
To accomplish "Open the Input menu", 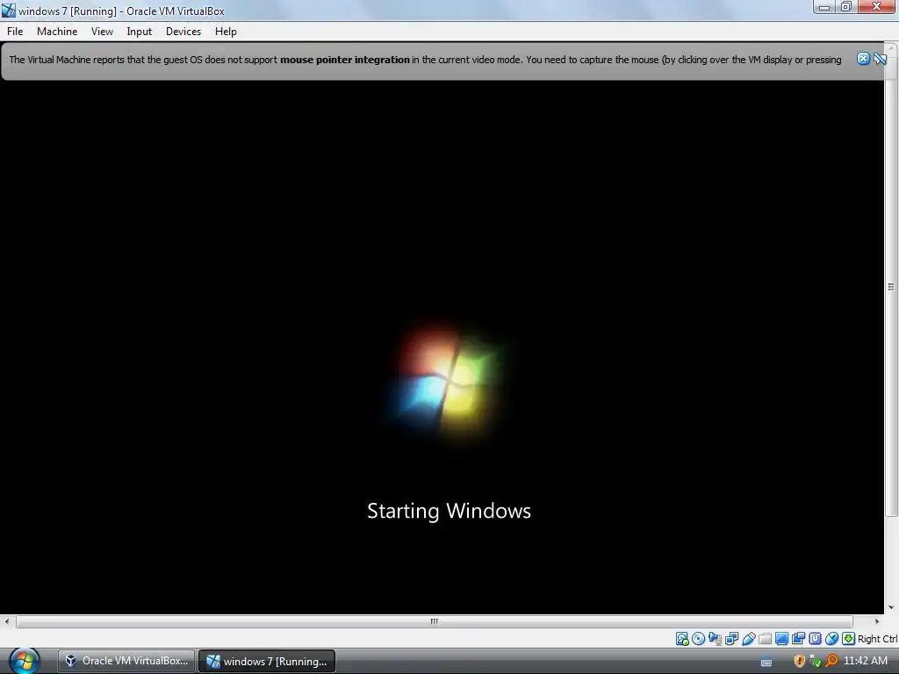I will point(140,32).
